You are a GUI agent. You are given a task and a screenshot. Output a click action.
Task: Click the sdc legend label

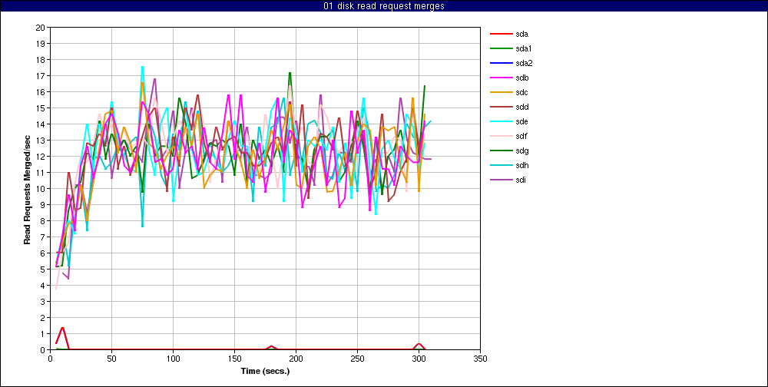point(521,93)
